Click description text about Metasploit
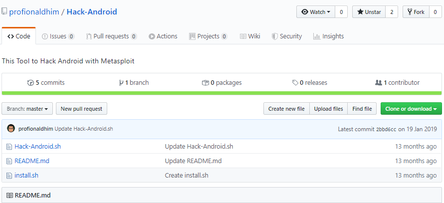This screenshot has width=444, height=203. pyautogui.click(x=68, y=61)
